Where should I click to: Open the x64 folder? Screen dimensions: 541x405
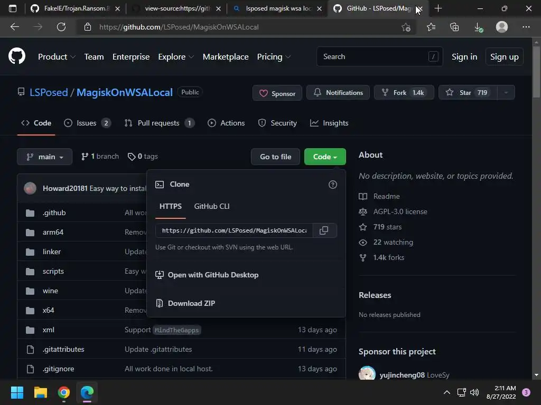coord(48,310)
